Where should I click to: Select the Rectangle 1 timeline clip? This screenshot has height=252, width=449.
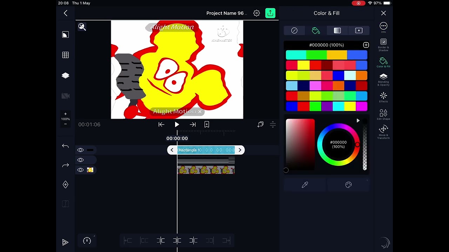[x=206, y=150]
